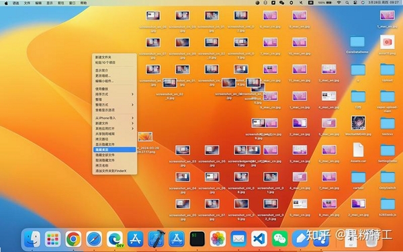
Task: Open WeChat from the Dock
Action: [x=280, y=239]
